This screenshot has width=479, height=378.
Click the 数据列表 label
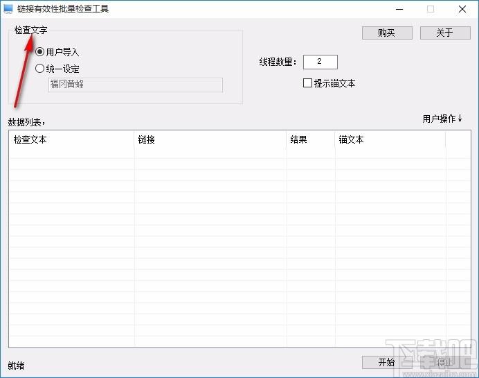pos(26,123)
